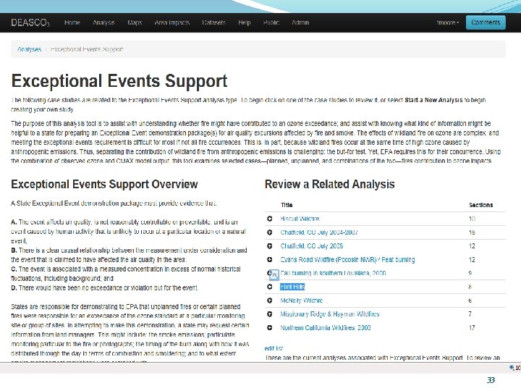Open the McNally Wildfire analysis link
This screenshot has width=521, height=391.
coord(301,300)
